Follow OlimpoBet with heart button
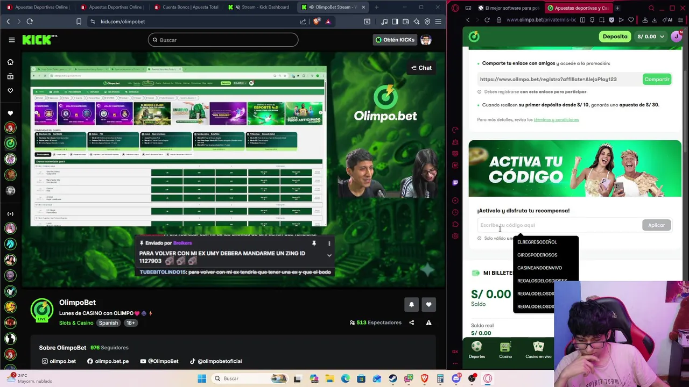 click(x=428, y=305)
